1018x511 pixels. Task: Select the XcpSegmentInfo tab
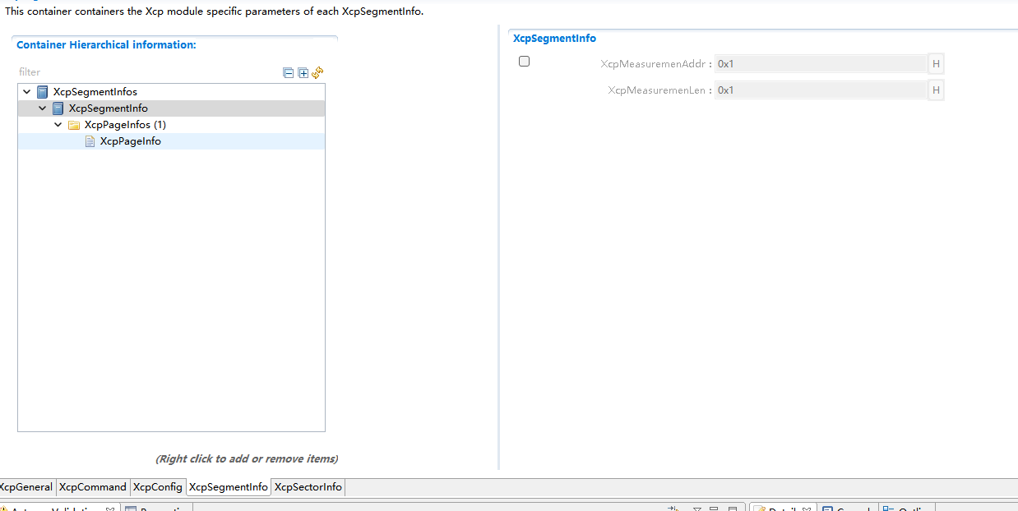229,487
